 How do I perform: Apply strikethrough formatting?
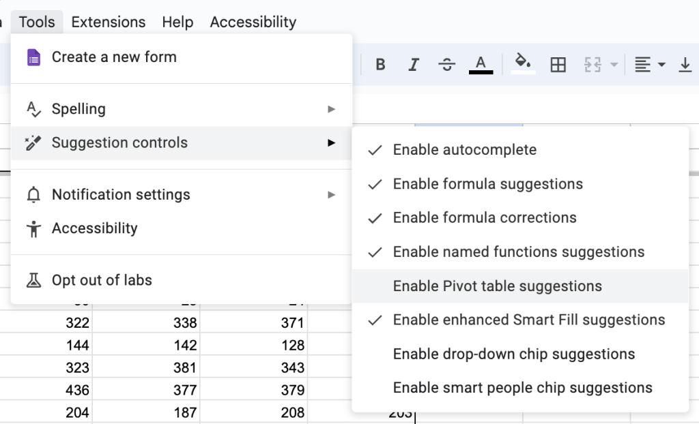[447, 64]
